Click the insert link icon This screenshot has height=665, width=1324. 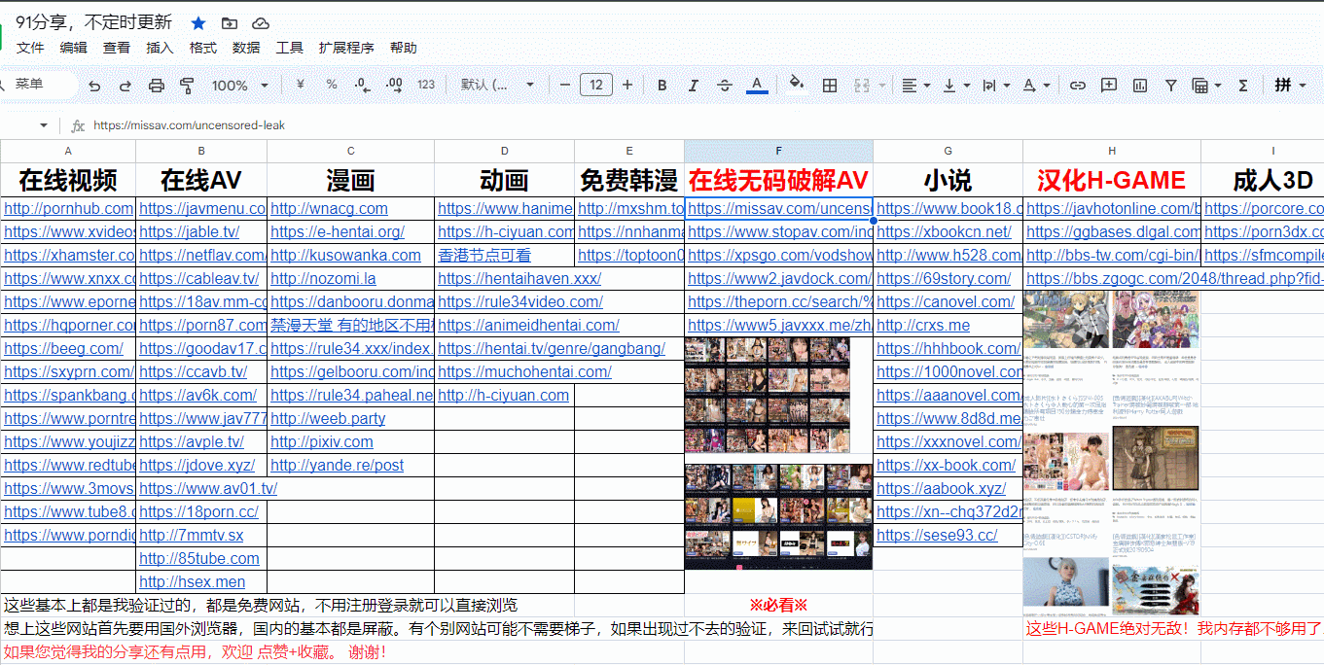[x=1078, y=86]
